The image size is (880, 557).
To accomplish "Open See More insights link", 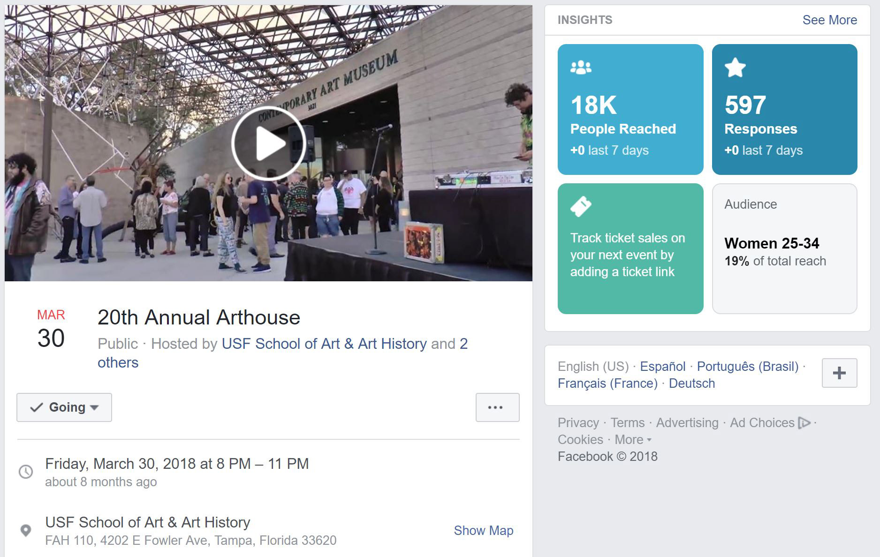I will click(829, 20).
